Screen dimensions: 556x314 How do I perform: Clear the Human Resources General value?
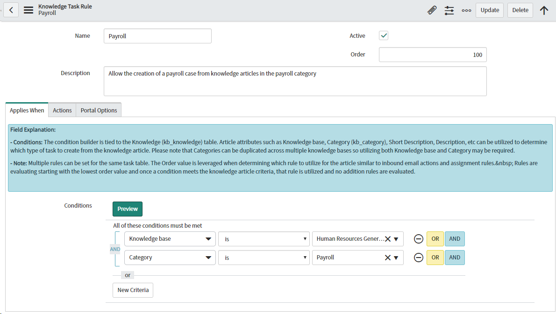388,239
